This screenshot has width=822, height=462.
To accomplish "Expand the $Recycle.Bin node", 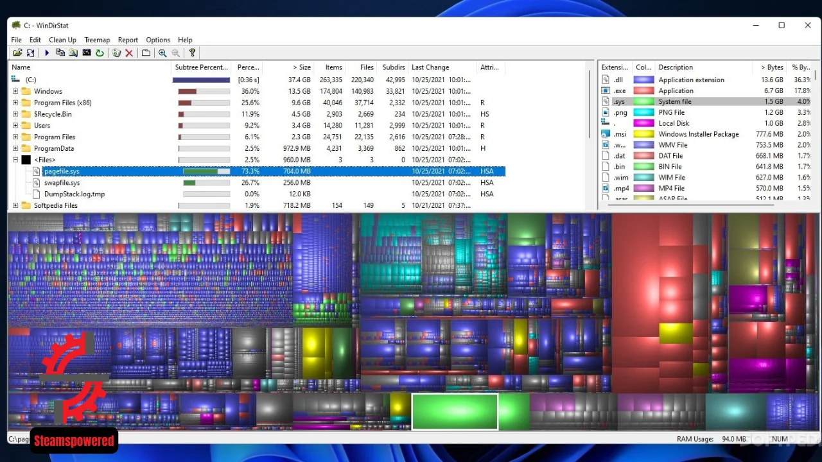I will [x=15, y=114].
